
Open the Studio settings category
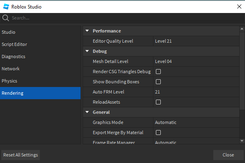[40, 32]
